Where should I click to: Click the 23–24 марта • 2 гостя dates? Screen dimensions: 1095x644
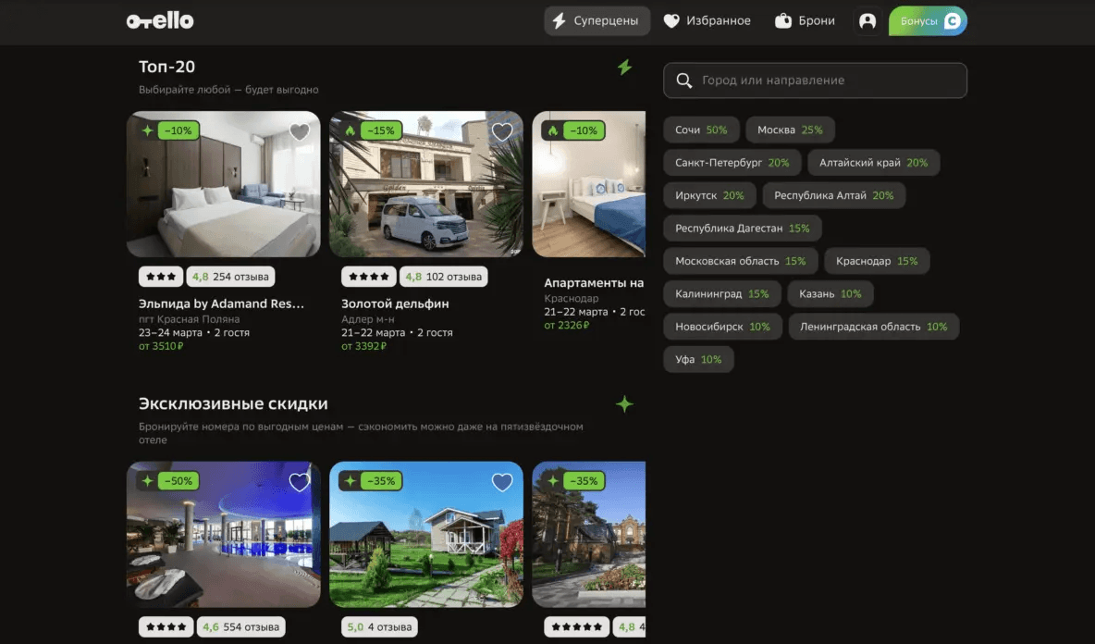[x=194, y=332]
